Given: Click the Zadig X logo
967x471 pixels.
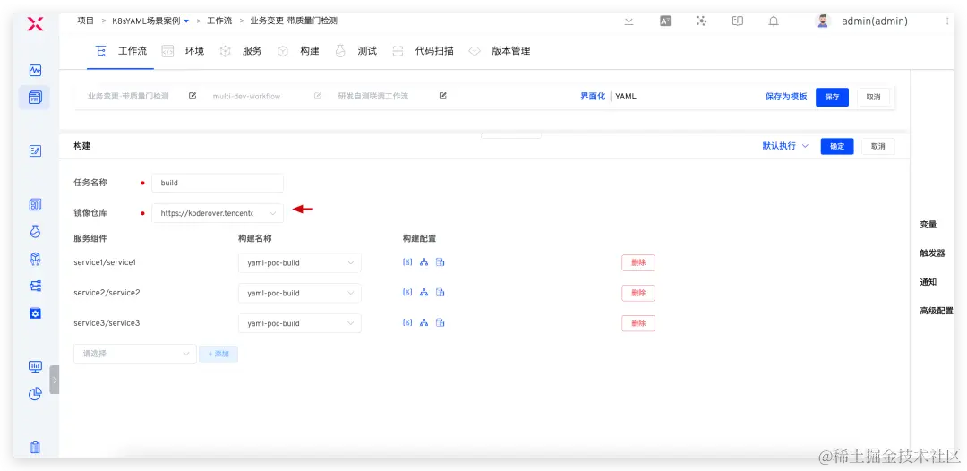Looking at the screenshot, I should click(36, 24).
